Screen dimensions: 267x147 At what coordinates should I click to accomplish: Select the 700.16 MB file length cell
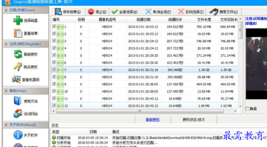(204, 27)
